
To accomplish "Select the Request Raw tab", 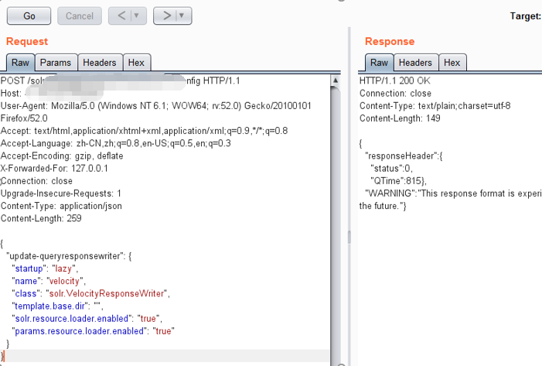I will [x=20, y=63].
